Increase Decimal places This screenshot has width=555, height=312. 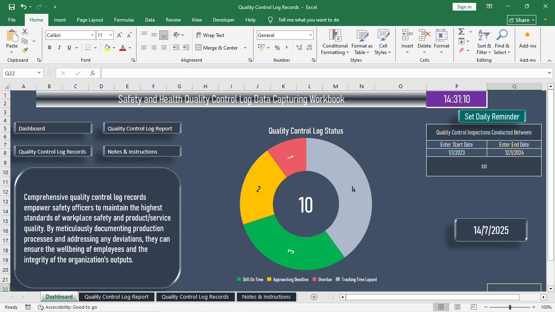coord(299,48)
